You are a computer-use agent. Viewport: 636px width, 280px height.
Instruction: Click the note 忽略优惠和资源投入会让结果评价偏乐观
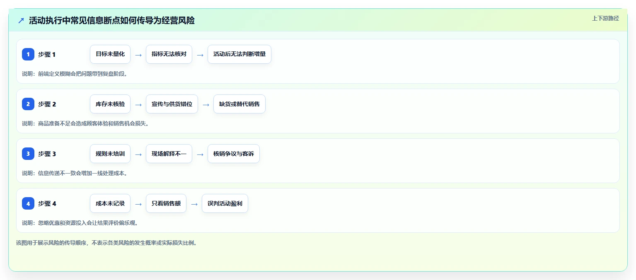click(80, 223)
